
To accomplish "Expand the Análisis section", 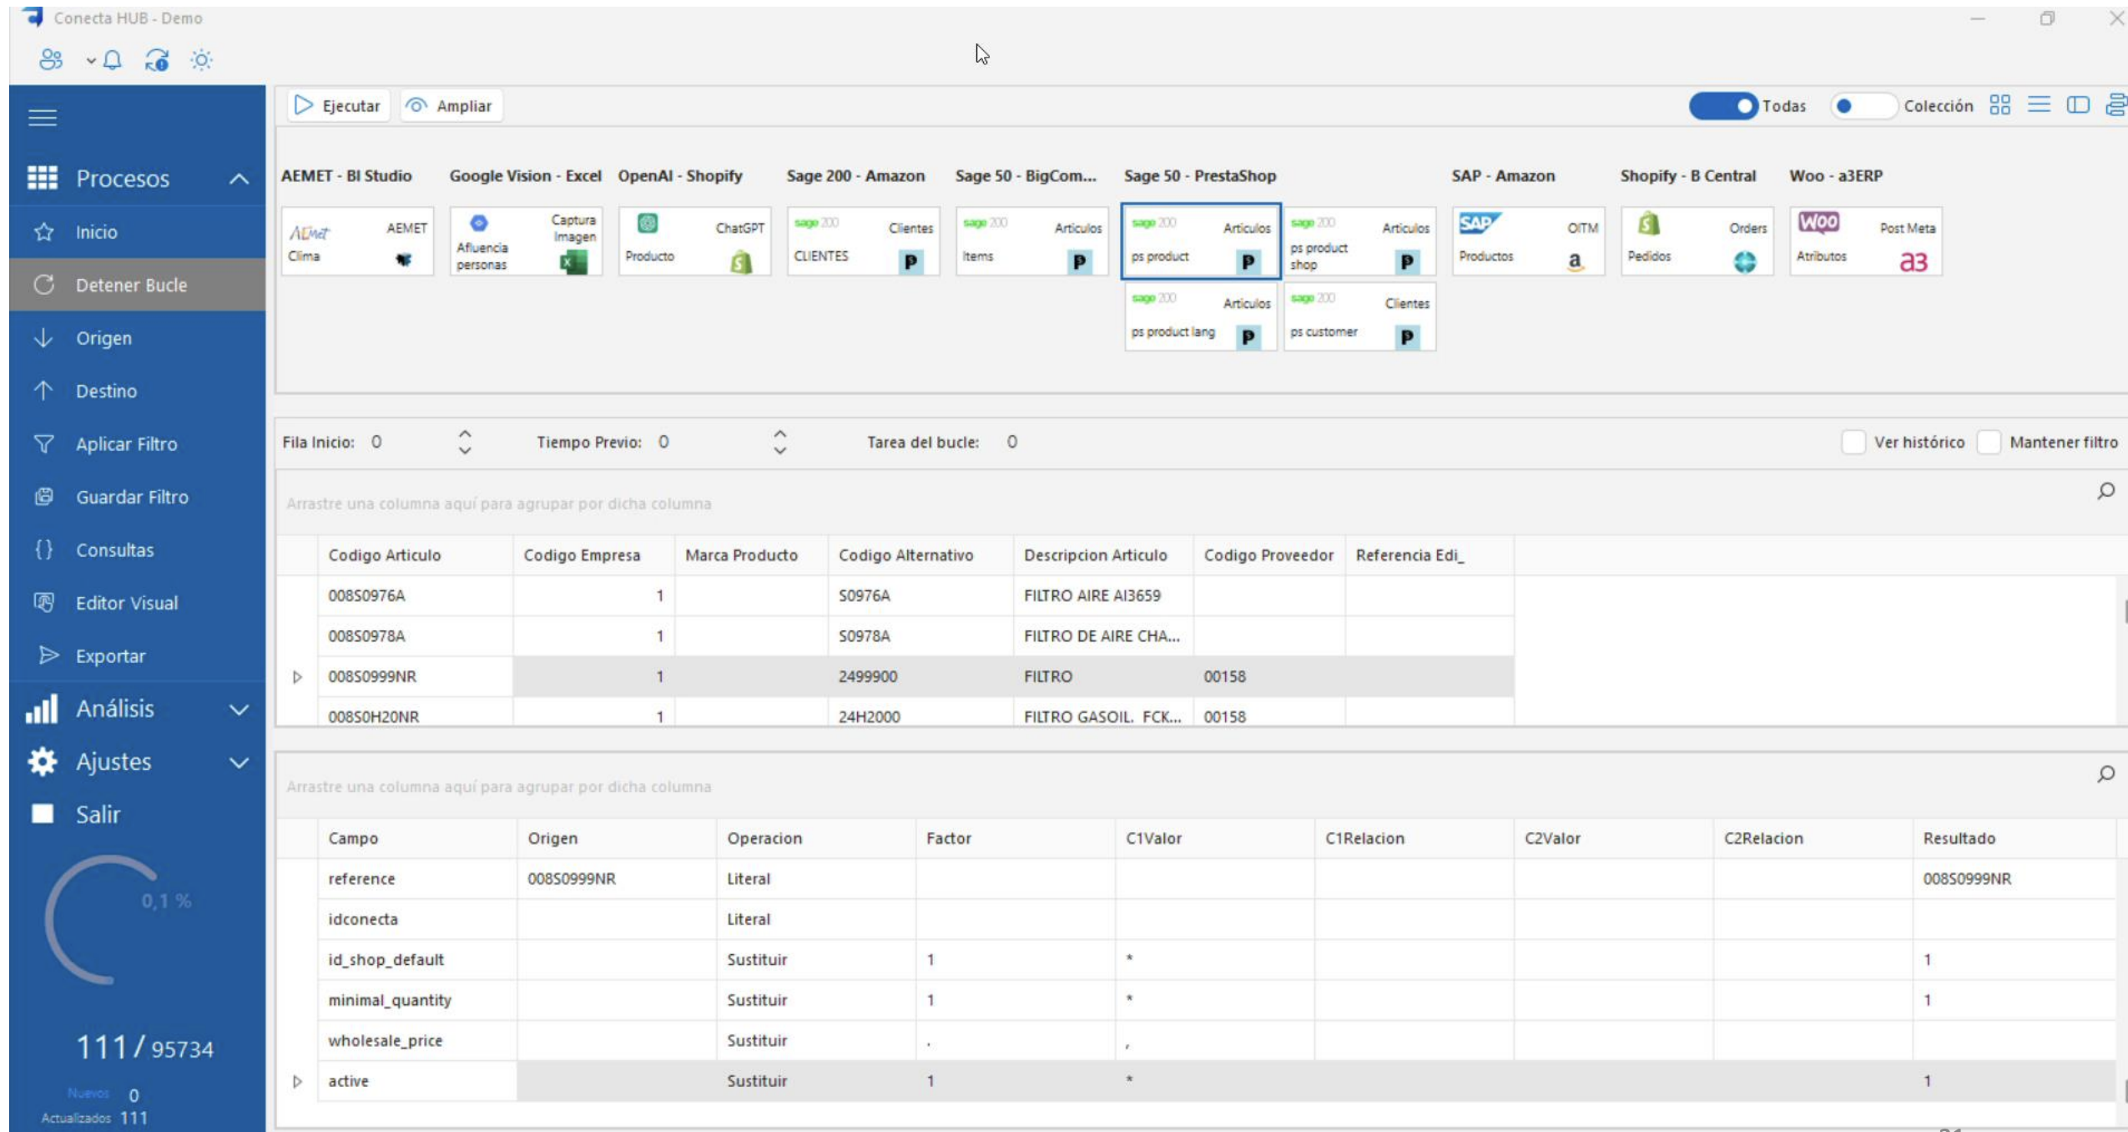I will click(x=239, y=709).
